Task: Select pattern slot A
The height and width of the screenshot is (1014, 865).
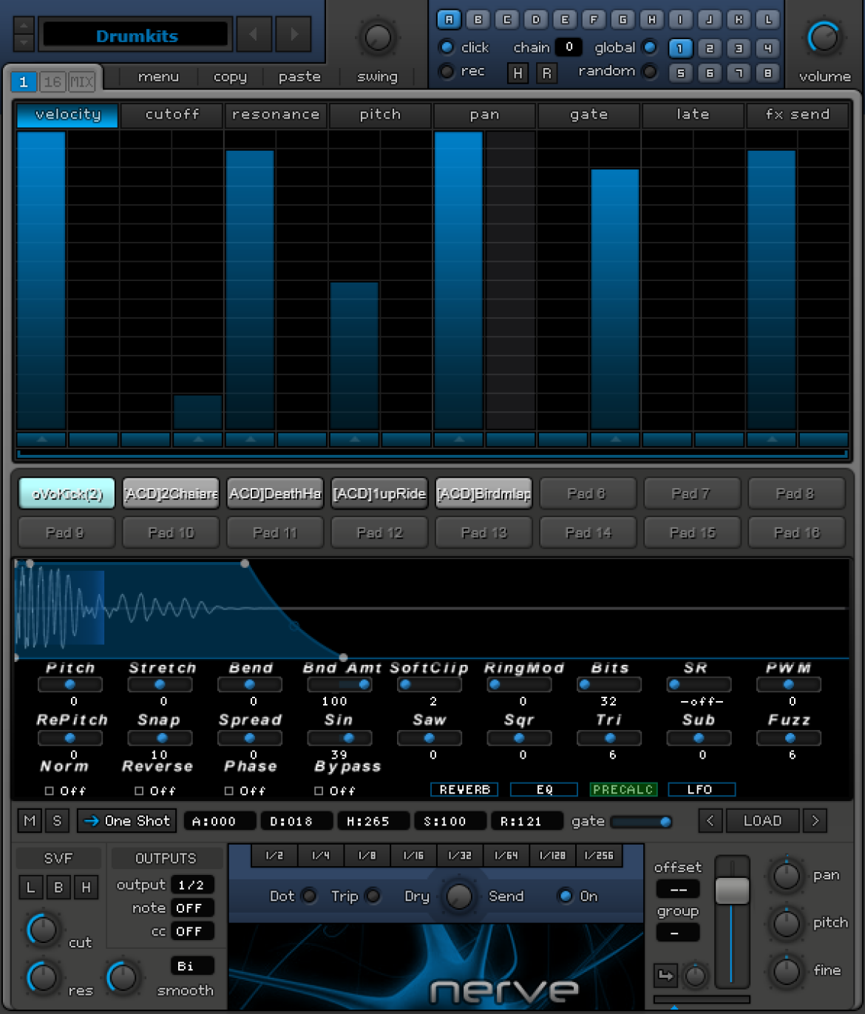Action: (449, 19)
